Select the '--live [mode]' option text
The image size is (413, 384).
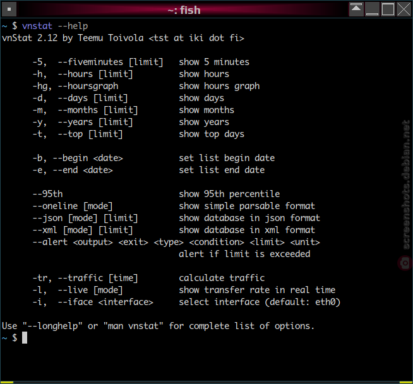point(90,291)
